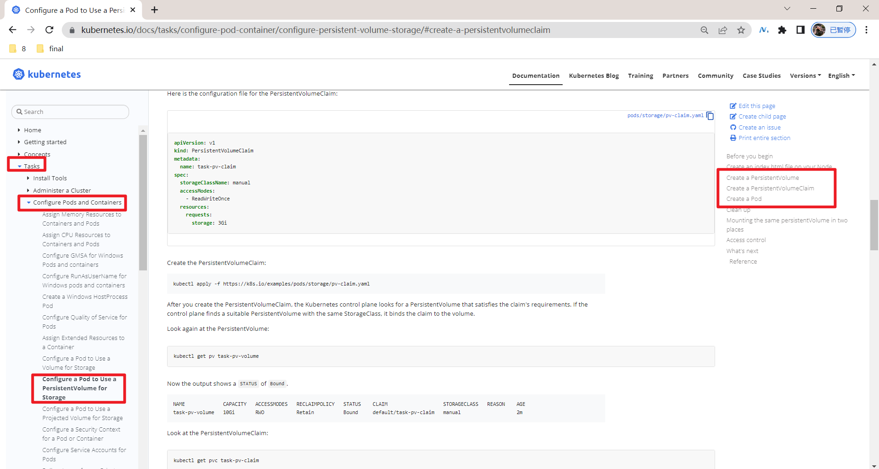Open Kubernetes Blog
Screen dimensions: 879x469
coord(594,75)
